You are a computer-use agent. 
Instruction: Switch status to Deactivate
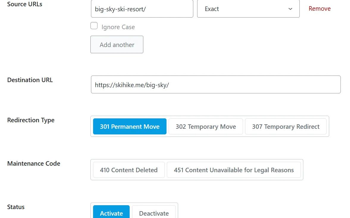coord(154,212)
